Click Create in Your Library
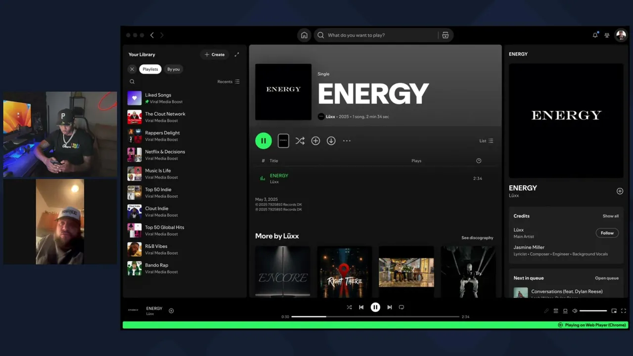The height and width of the screenshot is (356, 633). [215, 54]
